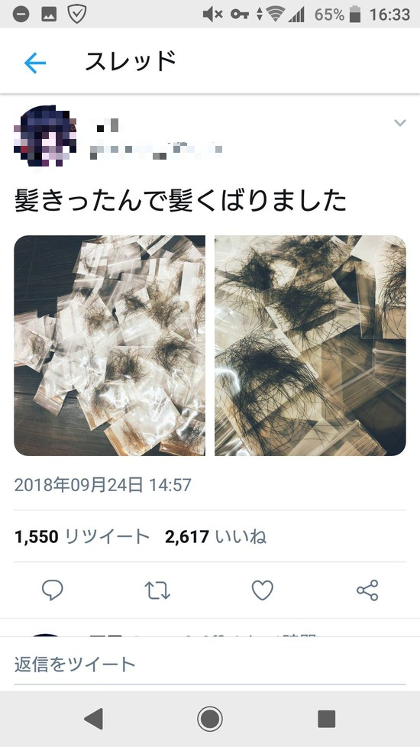Image resolution: width=420 pixels, height=747 pixels.
Task: Tap the image notification icon in status bar
Action: point(49,15)
